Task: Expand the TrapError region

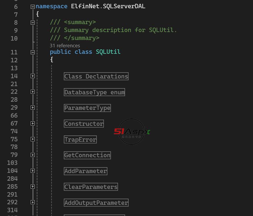Action: [33, 139]
